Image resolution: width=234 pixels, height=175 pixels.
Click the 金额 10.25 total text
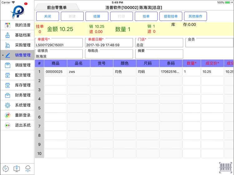tap(60, 29)
